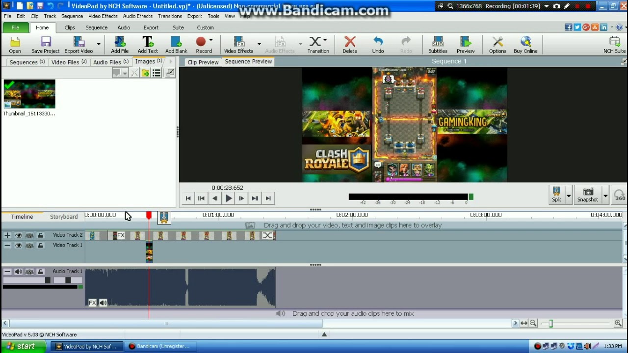The image size is (628, 353).
Task: Toggle the 360 preview button
Action: pyautogui.click(x=620, y=195)
